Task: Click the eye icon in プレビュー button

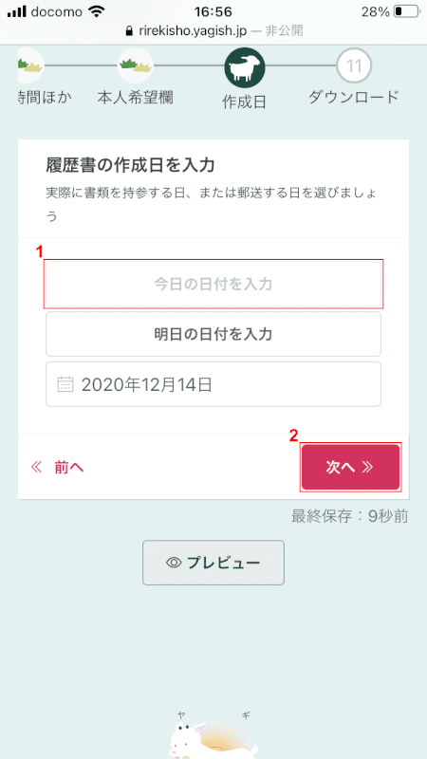Action: [174, 563]
